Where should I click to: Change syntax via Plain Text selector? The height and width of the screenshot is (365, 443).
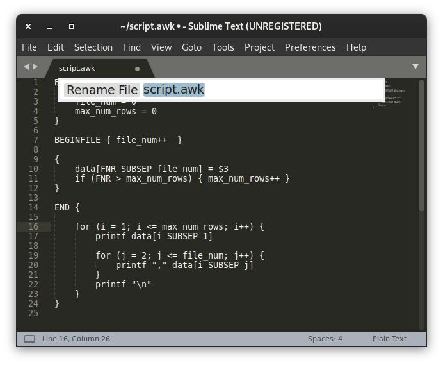tap(389, 339)
